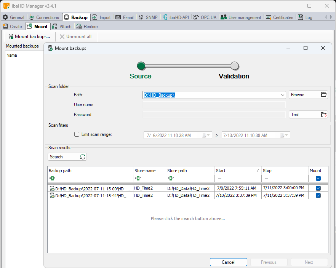
Task: Enable the Limit scan range checkbox
Action: pyautogui.click(x=77, y=134)
